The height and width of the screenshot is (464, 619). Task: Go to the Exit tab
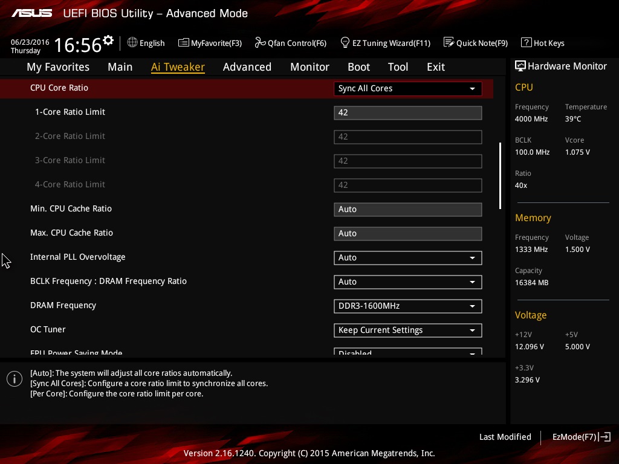(x=435, y=66)
